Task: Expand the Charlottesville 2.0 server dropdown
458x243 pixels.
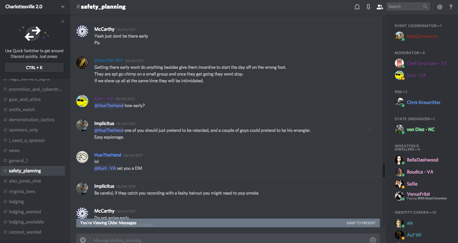Action: pyautogui.click(x=62, y=7)
